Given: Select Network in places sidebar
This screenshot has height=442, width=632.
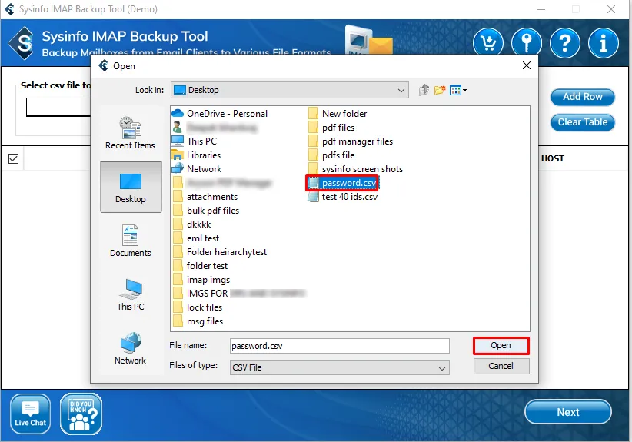Looking at the screenshot, I should pyautogui.click(x=130, y=348).
